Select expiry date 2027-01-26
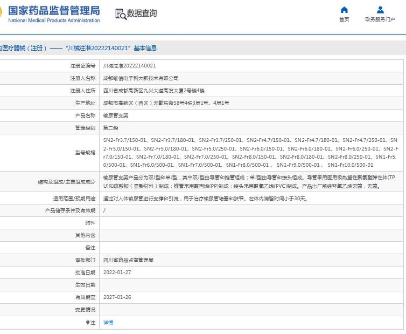Screen dimensions: 406x334 click(x=117, y=297)
